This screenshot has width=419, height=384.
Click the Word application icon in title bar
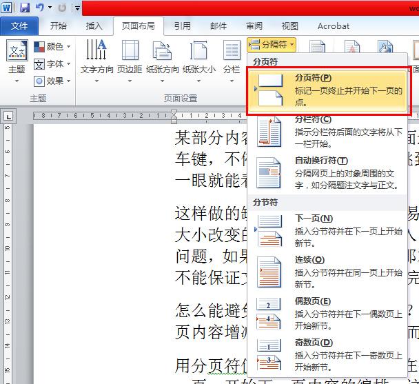pyautogui.click(x=6, y=8)
